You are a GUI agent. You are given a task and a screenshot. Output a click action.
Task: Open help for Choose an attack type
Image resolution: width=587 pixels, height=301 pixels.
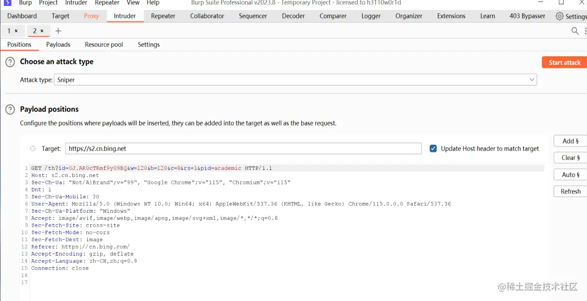pos(10,62)
